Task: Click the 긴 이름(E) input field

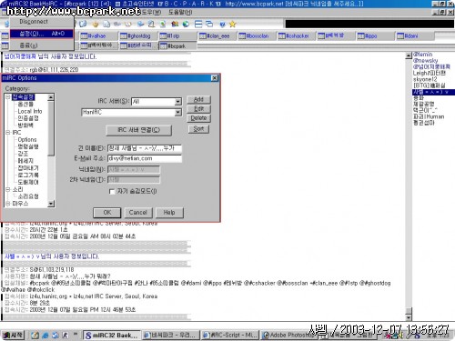Action: 145,148
